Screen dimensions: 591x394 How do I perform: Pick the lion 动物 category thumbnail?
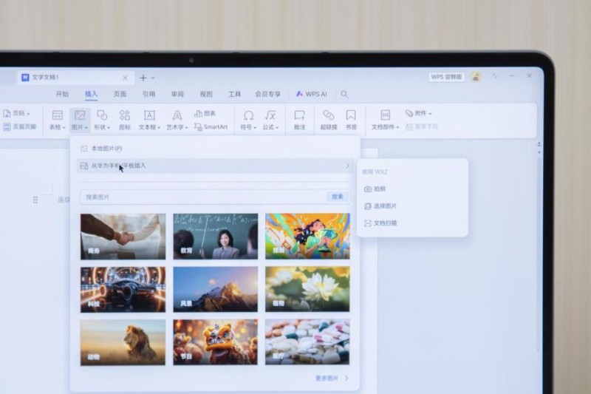click(x=123, y=342)
